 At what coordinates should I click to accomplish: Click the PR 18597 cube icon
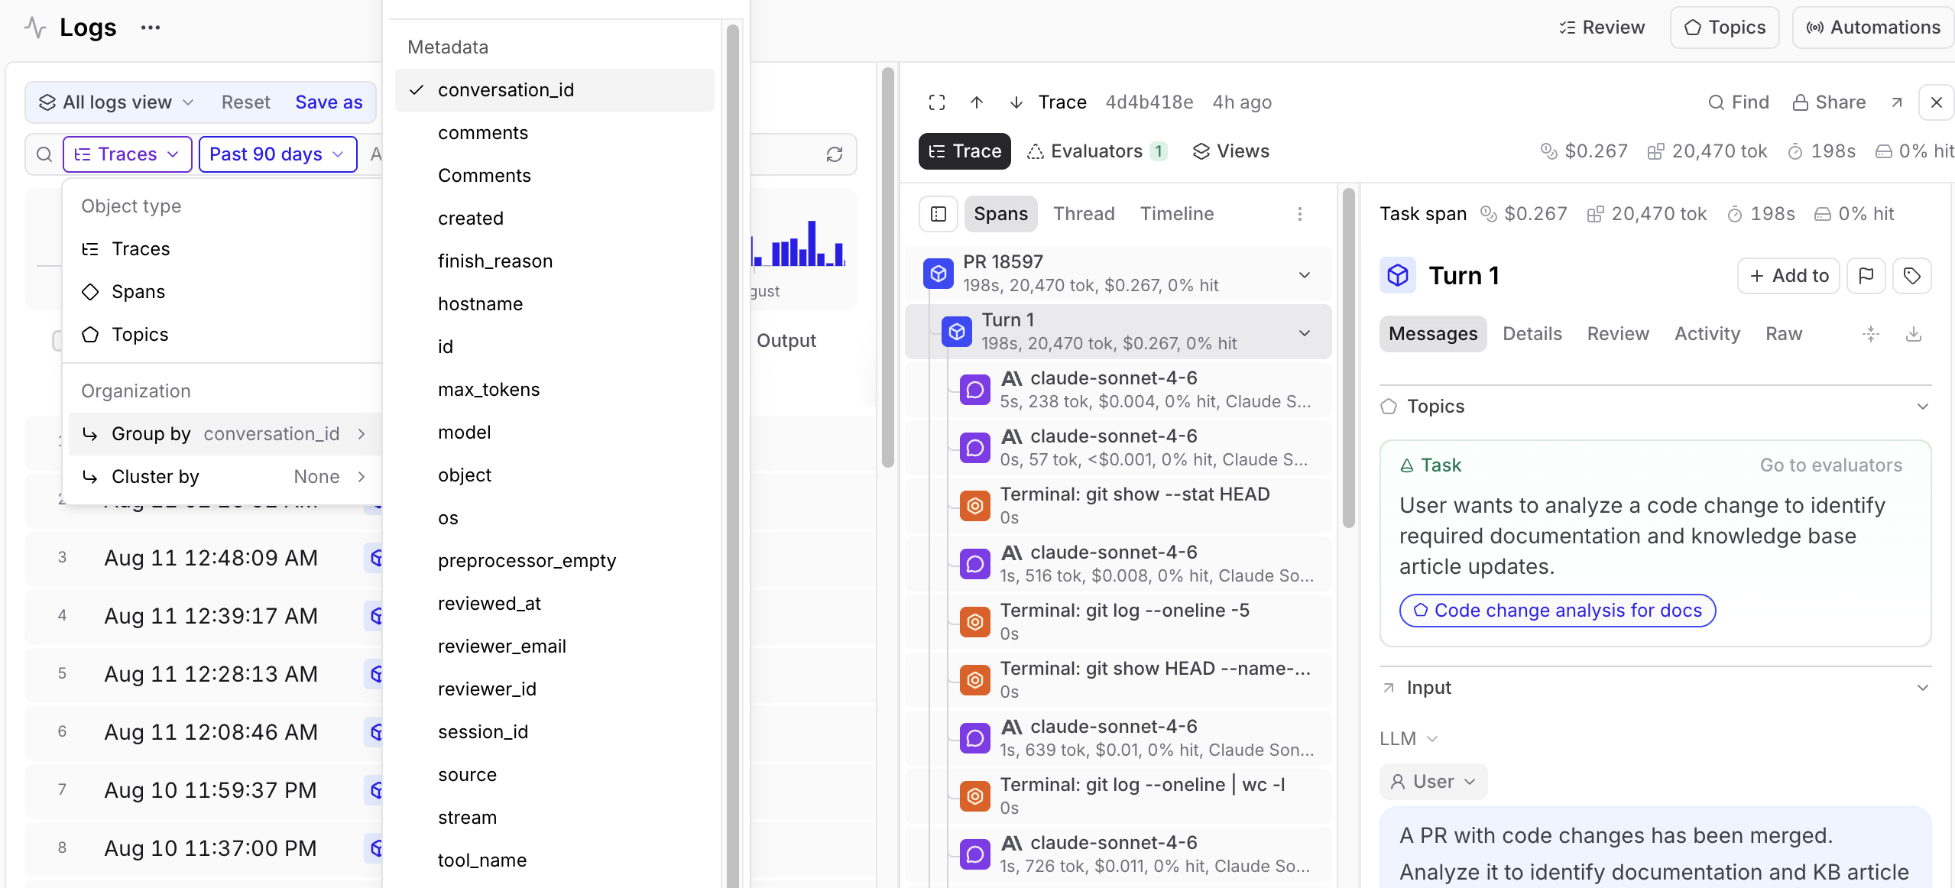[938, 274]
